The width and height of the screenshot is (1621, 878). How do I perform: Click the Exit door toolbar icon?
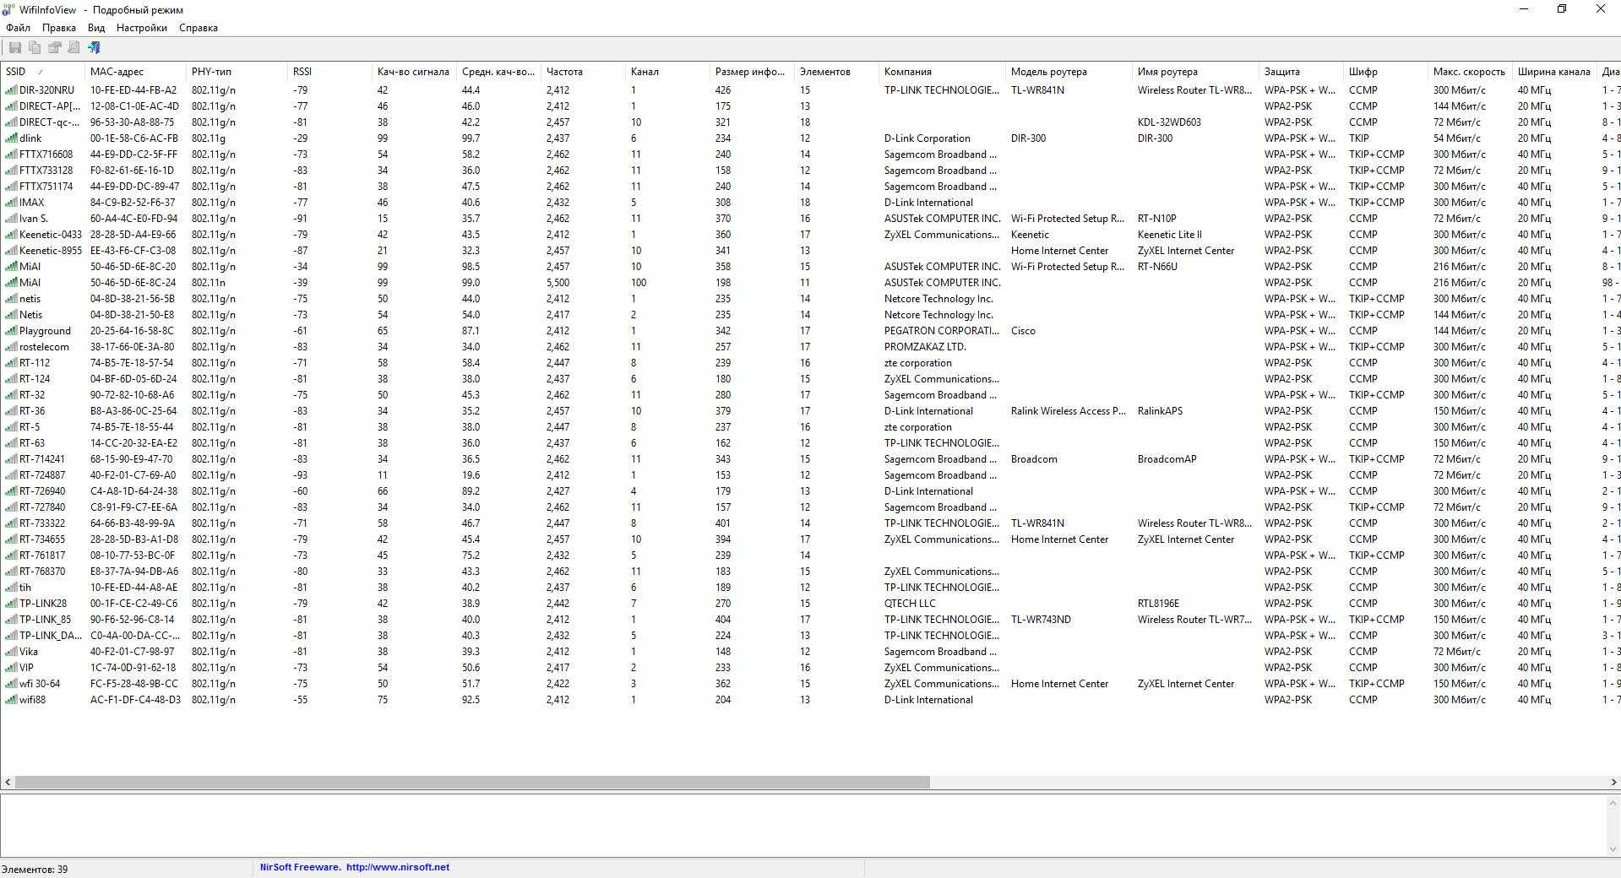[x=94, y=48]
